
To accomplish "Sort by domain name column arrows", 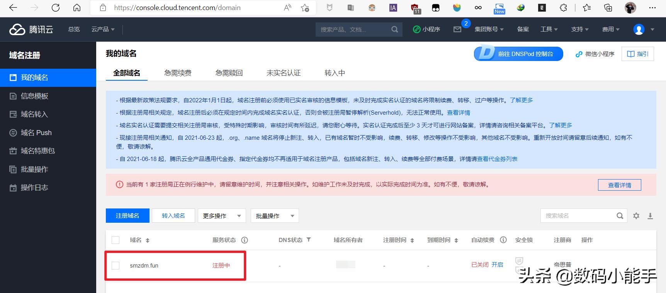I will [x=147, y=240].
